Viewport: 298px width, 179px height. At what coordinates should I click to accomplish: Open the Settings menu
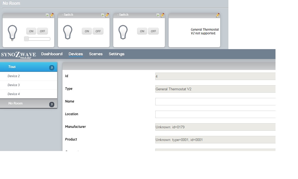click(x=116, y=54)
